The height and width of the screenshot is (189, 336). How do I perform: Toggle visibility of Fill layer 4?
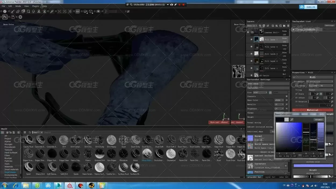coord(251,47)
